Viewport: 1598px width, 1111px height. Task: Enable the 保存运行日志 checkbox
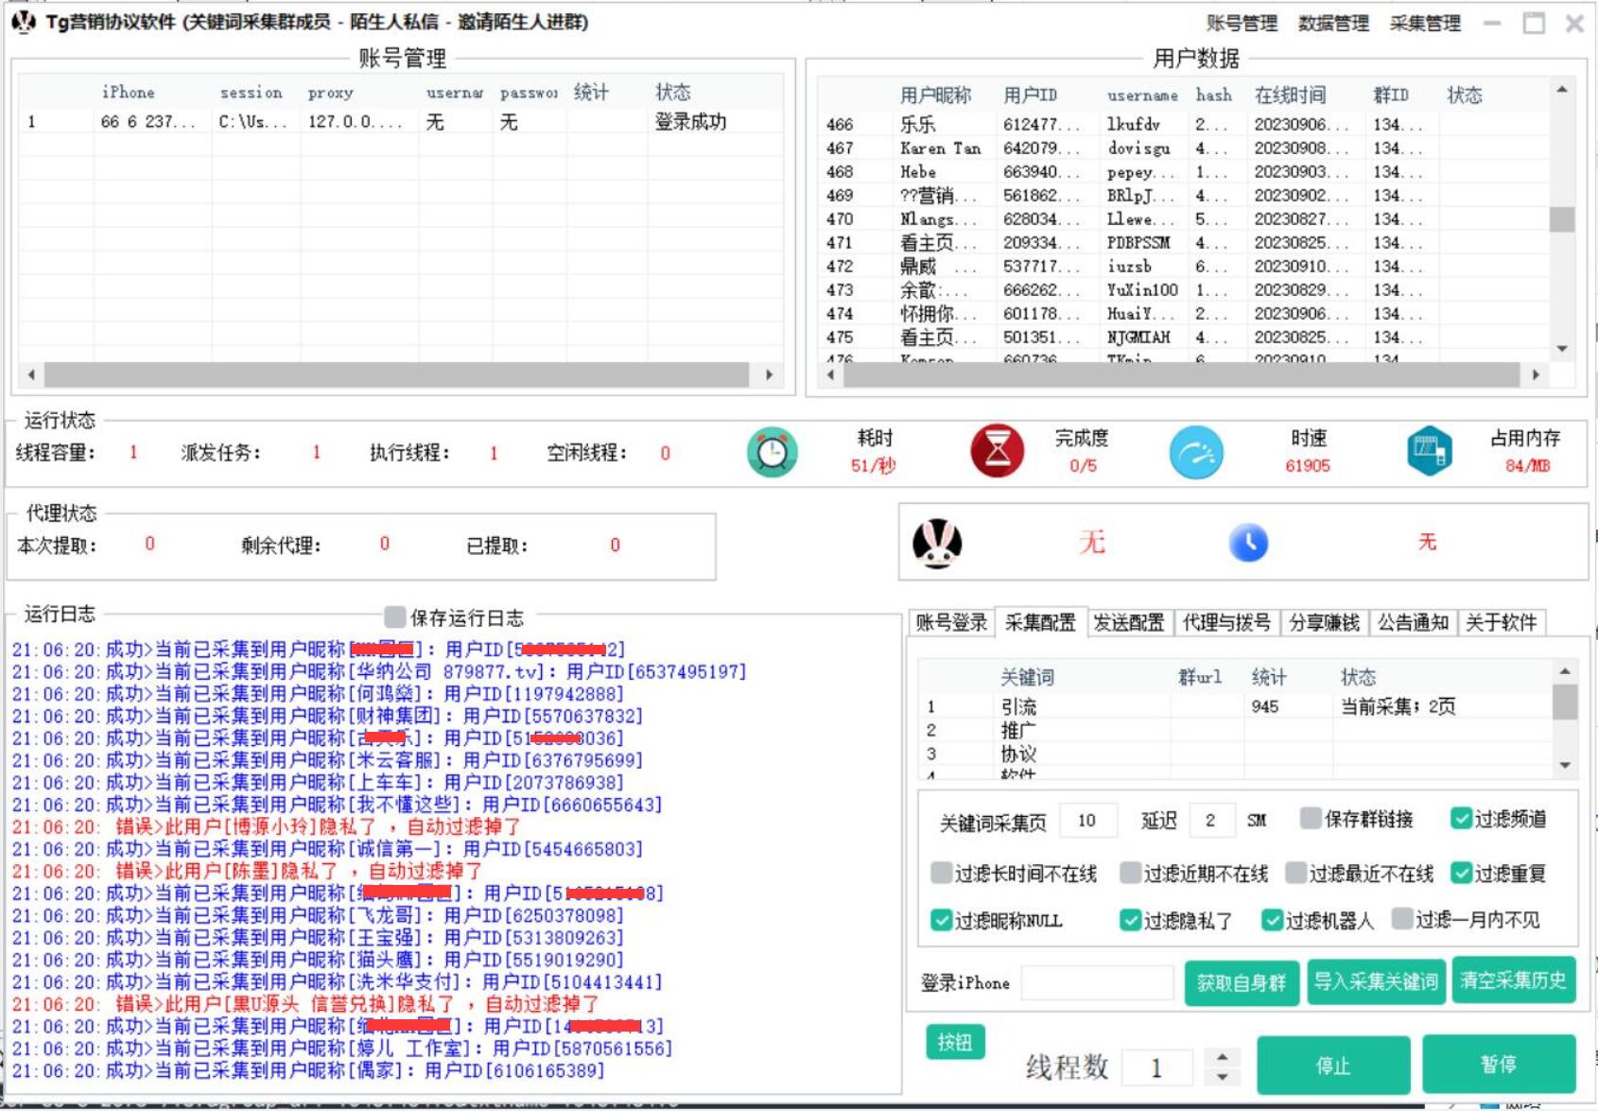pyautogui.click(x=395, y=617)
